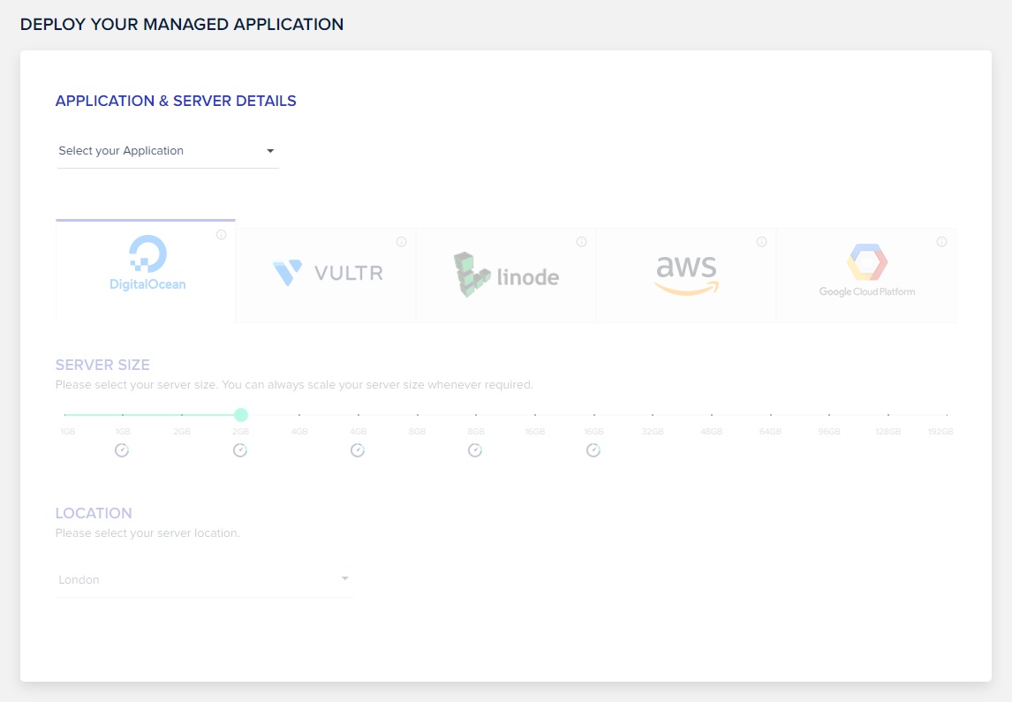The width and height of the screenshot is (1012, 702).
Task: Click the info icon on AWS card
Action: tap(761, 242)
